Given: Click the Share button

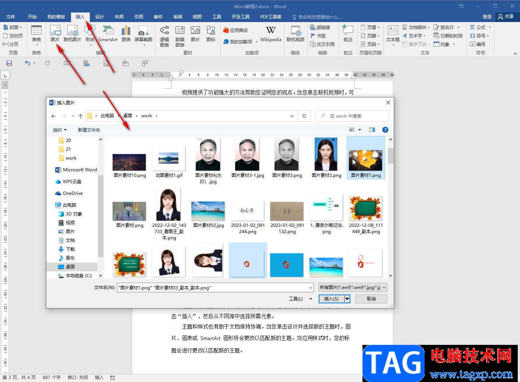Looking at the screenshot, I should click(506, 17).
